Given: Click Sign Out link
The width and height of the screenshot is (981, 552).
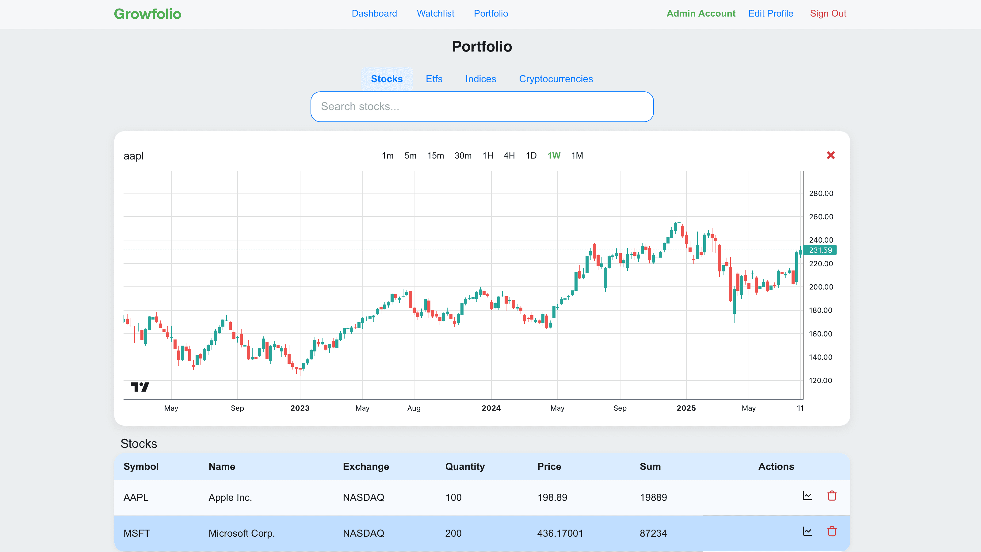Looking at the screenshot, I should 827,13.
